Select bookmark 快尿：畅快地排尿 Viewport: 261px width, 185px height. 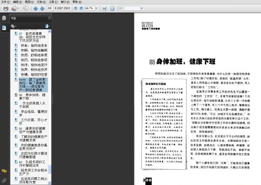coord(34,60)
